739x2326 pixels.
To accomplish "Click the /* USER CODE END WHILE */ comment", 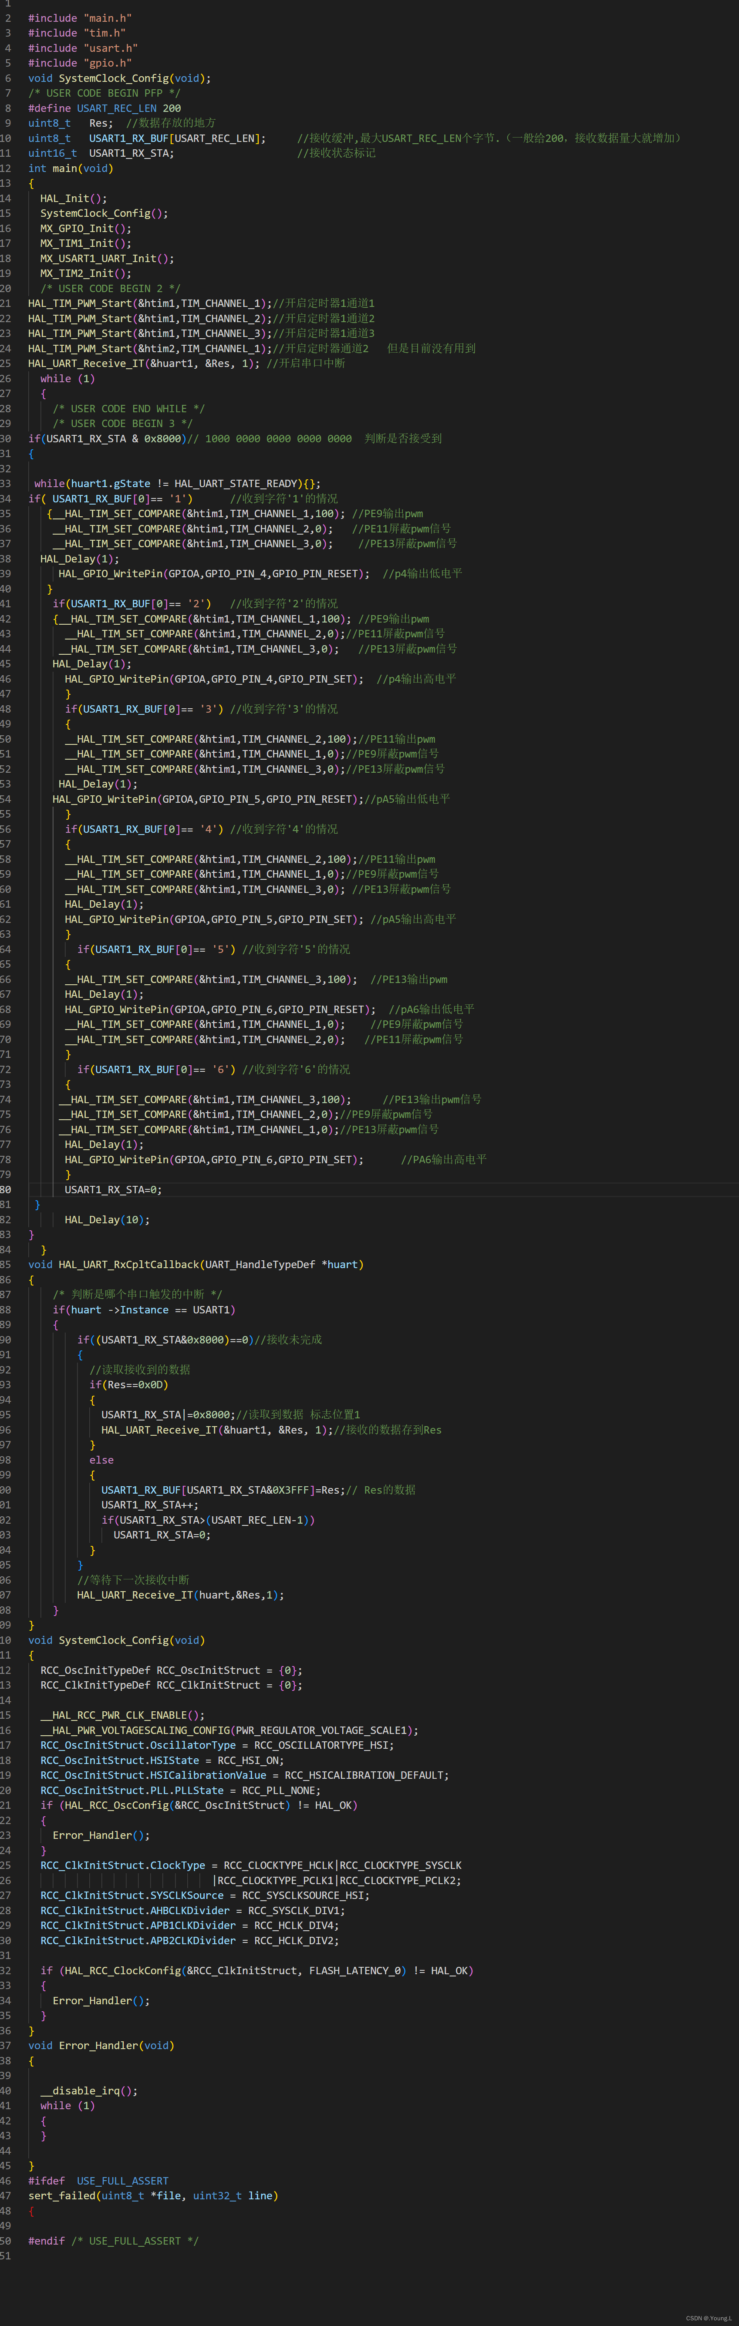I will pos(128,409).
